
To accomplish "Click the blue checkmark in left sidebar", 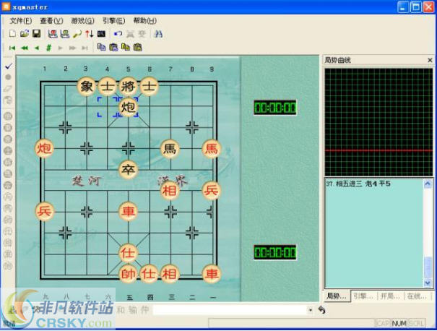I will click(9, 66).
